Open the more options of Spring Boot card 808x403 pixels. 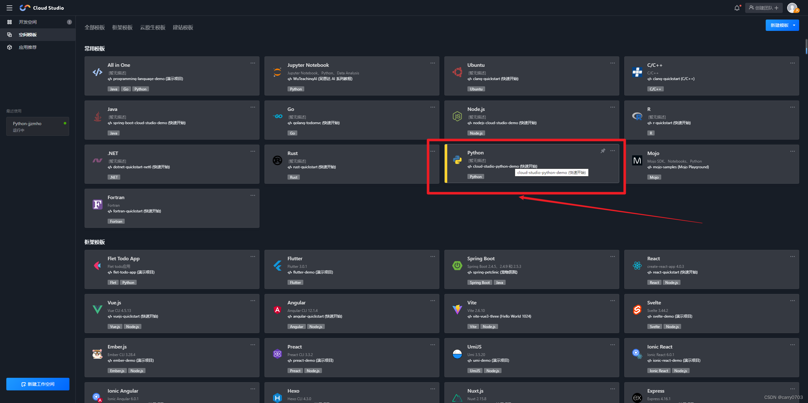pyautogui.click(x=613, y=256)
